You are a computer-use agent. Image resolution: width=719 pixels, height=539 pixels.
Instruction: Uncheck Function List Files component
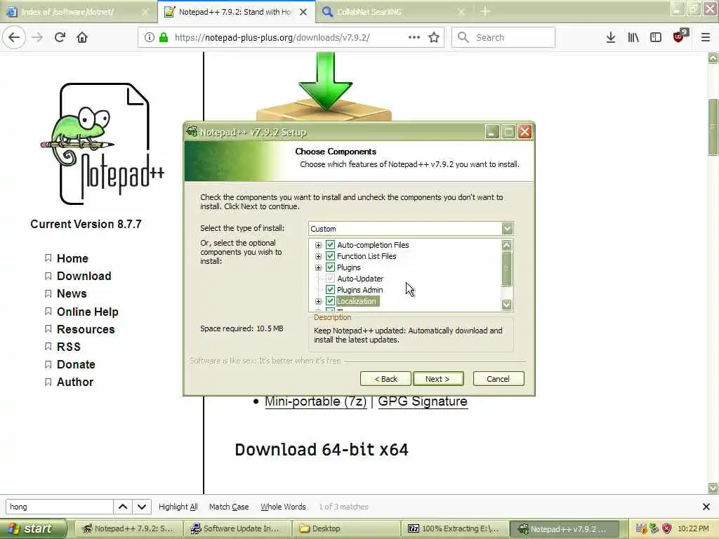click(x=330, y=256)
